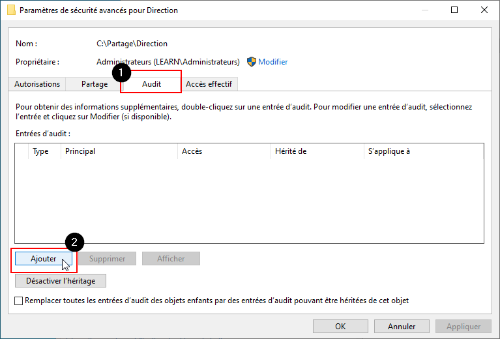Click the UAC shield icon beside Modifier

coord(252,62)
